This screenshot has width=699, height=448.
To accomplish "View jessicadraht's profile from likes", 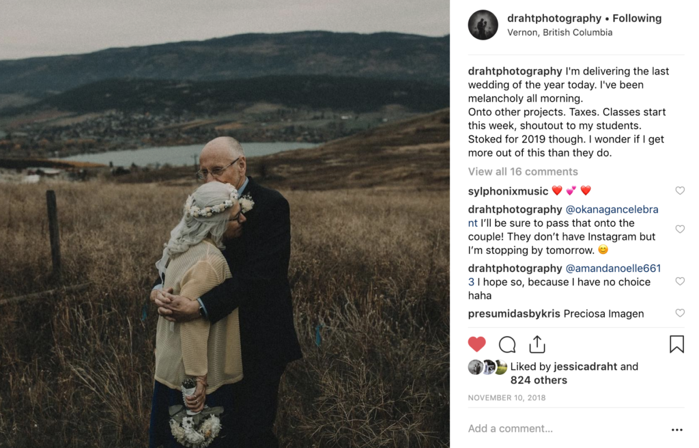I will click(x=585, y=367).
